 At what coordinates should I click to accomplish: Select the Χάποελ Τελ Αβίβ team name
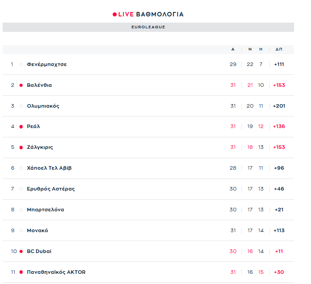click(49, 168)
